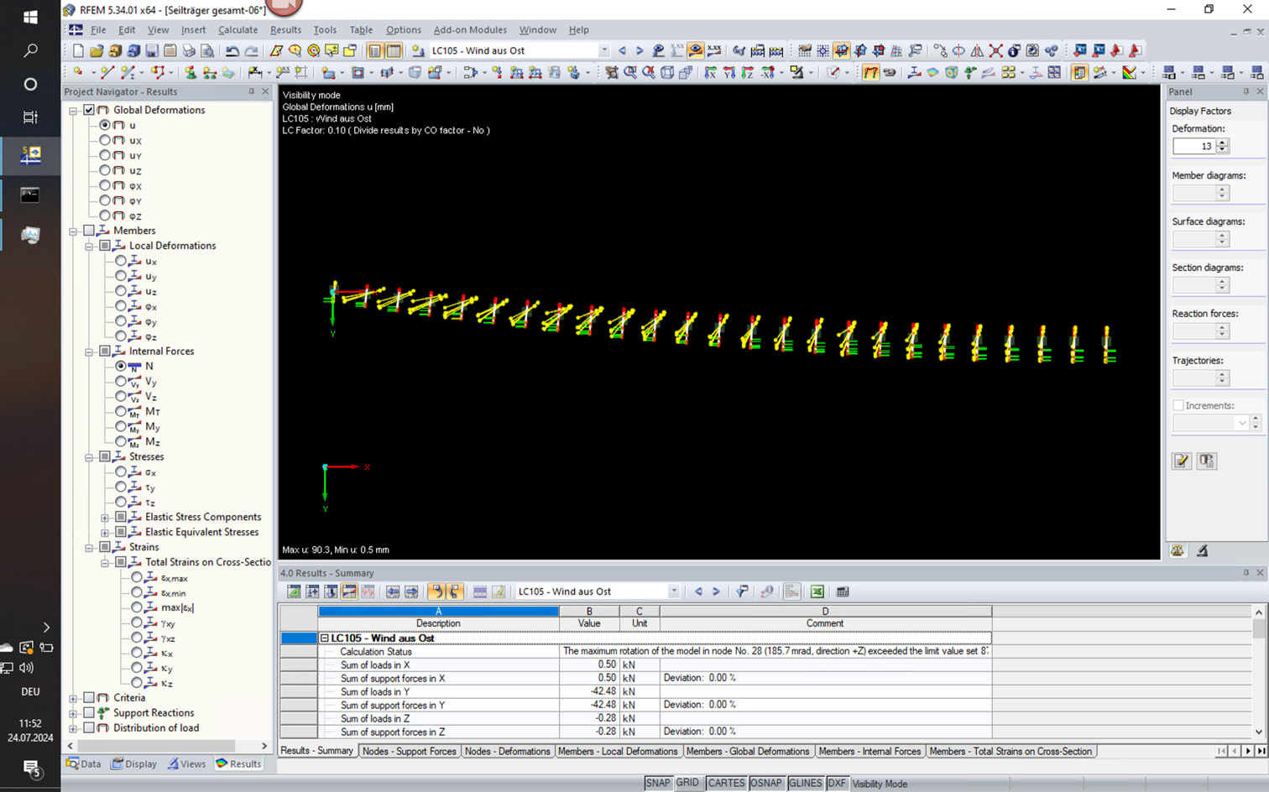The image size is (1269, 792).
Task: Collapse the Internal Forces tree node
Action: point(89,352)
